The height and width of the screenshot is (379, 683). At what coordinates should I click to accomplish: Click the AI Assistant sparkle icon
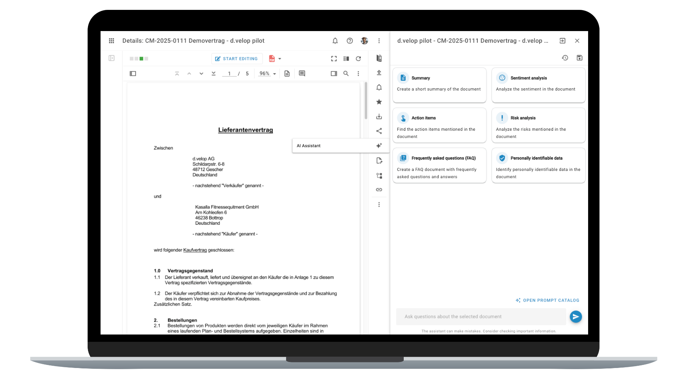coord(379,146)
